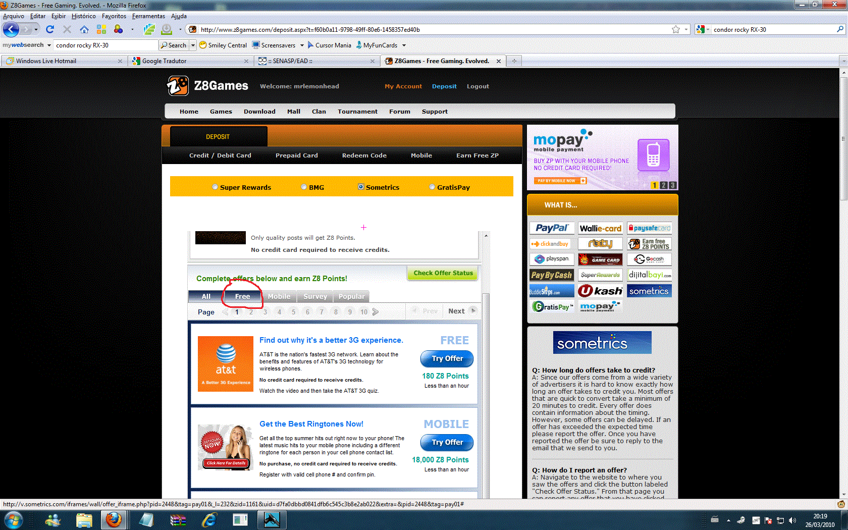Expand the back/forward history dropdown arrow
The height and width of the screenshot is (530, 848).
click(x=36, y=29)
